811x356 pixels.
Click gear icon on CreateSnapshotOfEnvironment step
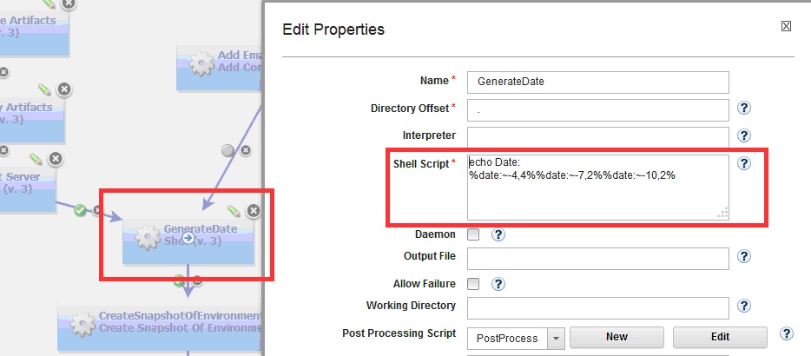(x=82, y=322)
